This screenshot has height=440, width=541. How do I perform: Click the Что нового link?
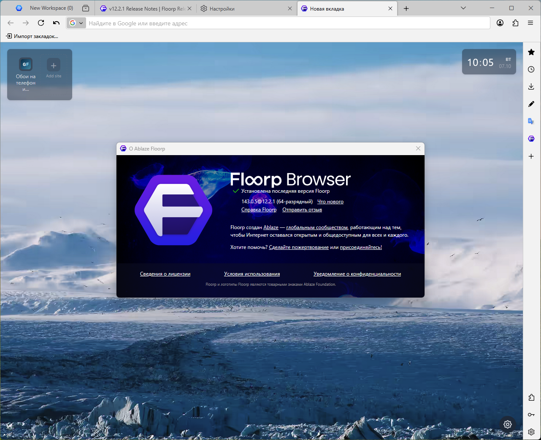coord(330,202)
